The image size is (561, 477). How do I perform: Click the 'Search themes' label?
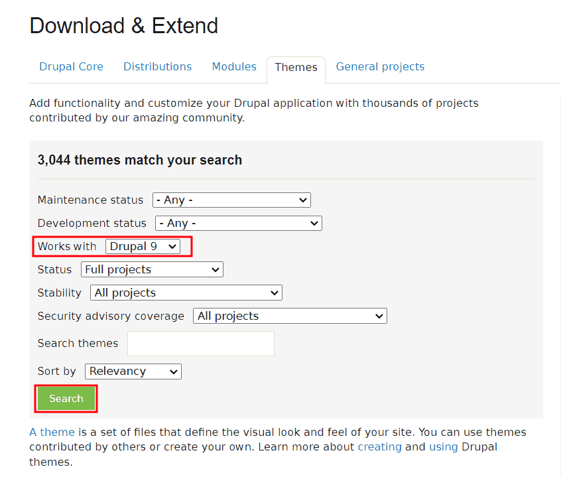(78, 344)
